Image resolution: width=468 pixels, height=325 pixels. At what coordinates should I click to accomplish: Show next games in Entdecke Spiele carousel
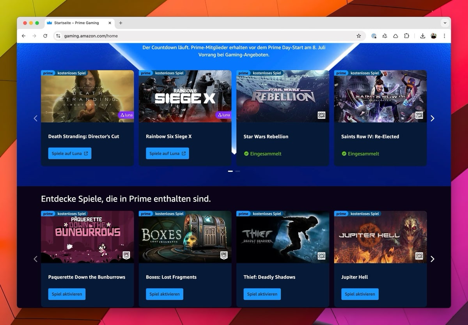point(432,259)
